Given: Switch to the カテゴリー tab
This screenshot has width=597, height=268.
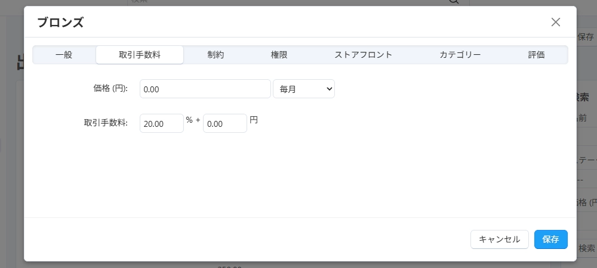Looking at the screenshot, I should (x=460, y=55).
